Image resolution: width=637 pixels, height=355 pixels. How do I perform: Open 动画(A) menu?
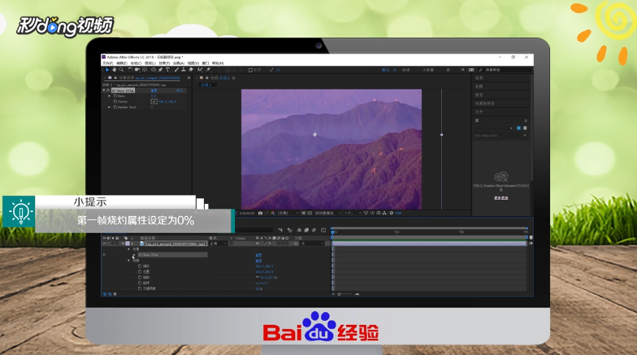point(179,63)
